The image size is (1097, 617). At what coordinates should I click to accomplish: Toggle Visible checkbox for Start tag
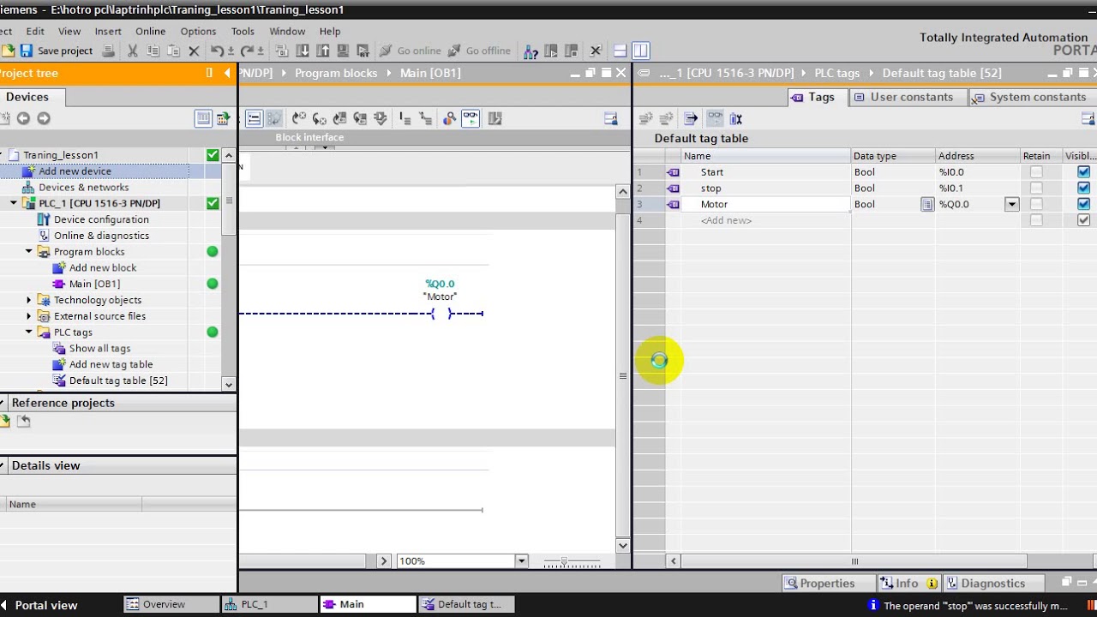pos(1083,172)
